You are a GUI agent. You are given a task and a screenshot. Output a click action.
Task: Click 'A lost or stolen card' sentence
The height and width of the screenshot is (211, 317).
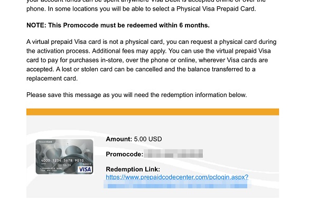click(156, 69)
